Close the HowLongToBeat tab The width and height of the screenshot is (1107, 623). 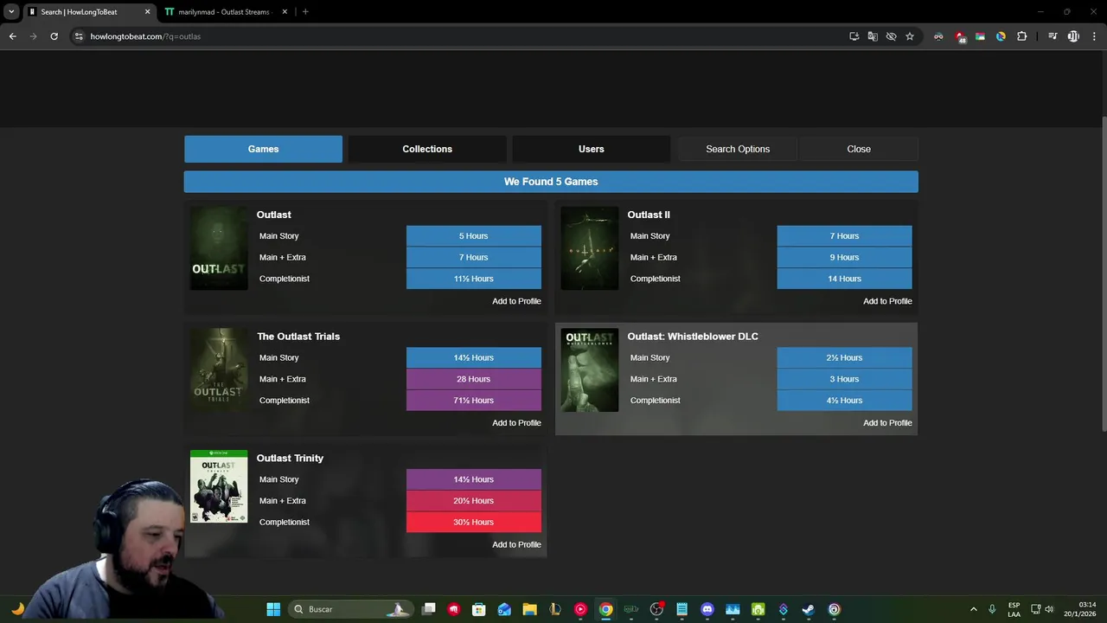coord(147,12)
